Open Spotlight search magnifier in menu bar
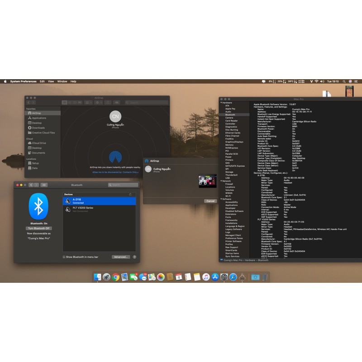This screenshot has height=362, width=362. tap(343, 81)
